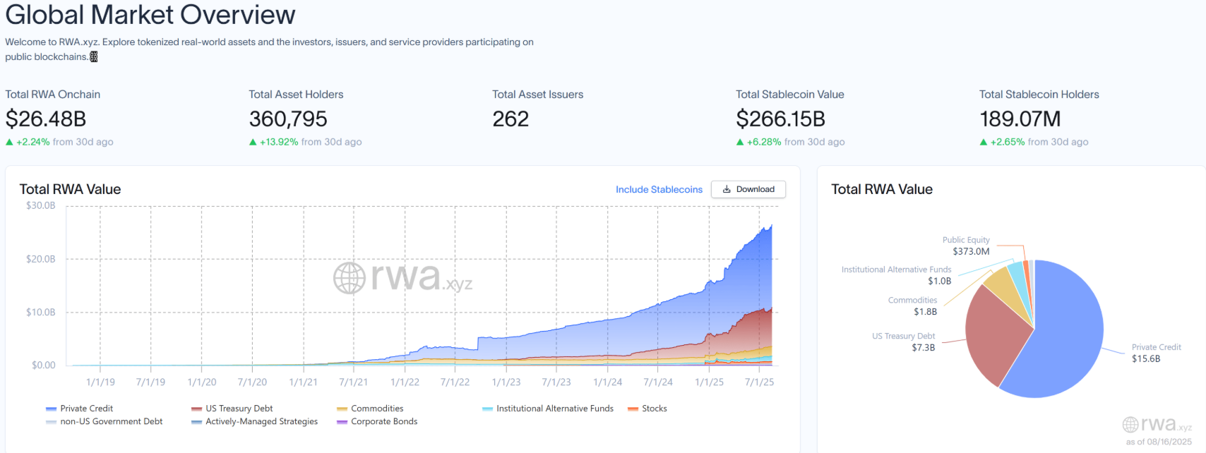Click the Public Equity $373.0M label

(966, 246)
